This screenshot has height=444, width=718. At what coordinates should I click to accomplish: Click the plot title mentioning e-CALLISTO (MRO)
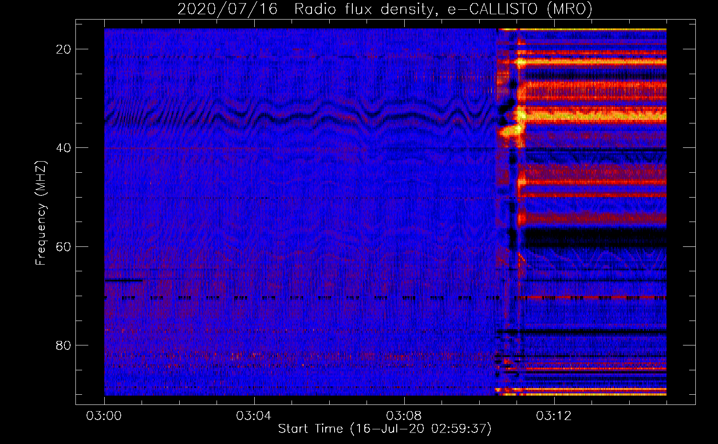385,9
